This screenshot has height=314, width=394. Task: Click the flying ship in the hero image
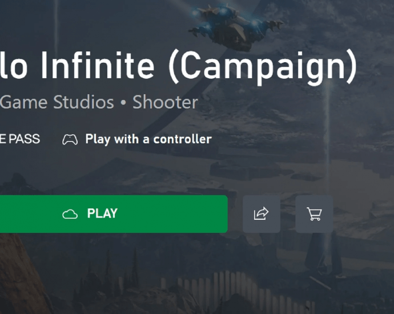point(235,26)
